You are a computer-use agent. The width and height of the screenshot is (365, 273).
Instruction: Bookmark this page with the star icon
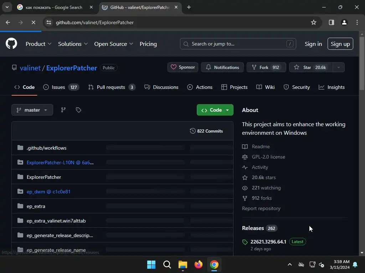click(x=314, y=22)
